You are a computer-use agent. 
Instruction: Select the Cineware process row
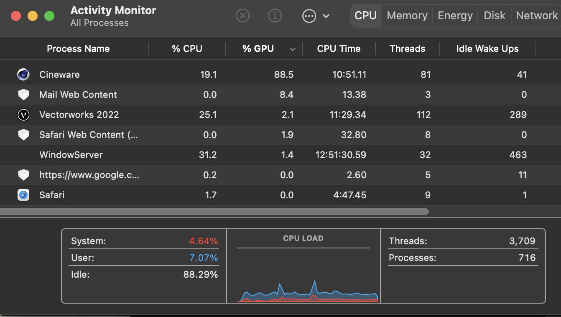pos(280,74)
